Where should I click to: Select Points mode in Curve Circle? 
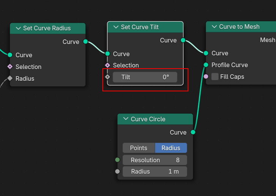coord(139,148)
